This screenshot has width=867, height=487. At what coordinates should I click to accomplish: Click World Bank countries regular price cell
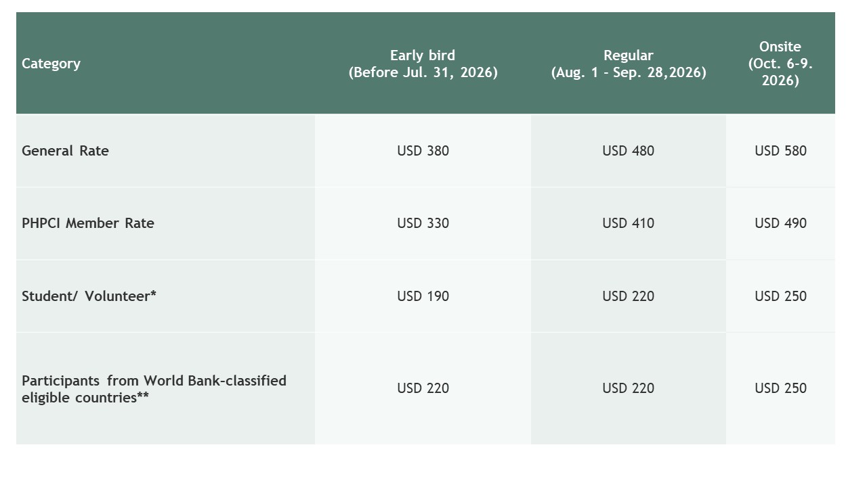point(628,388)
